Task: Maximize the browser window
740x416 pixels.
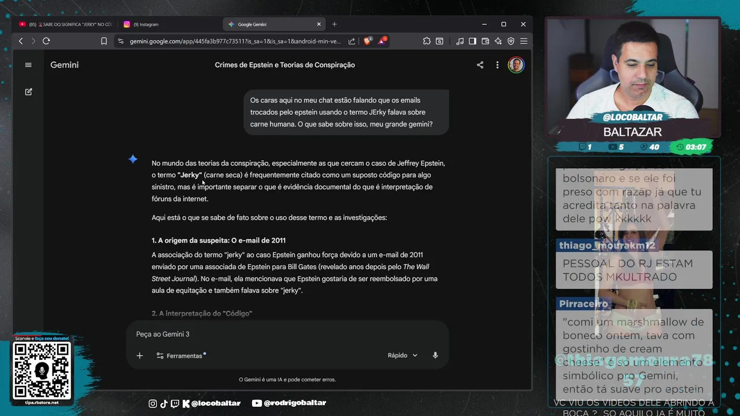Action: point(504,24)
